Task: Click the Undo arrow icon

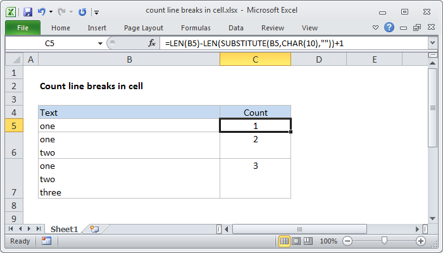Action: tap(42, 11)
